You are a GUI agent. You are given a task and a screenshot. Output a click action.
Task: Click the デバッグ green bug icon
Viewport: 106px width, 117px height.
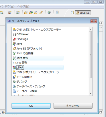click(x=14, y=82)
